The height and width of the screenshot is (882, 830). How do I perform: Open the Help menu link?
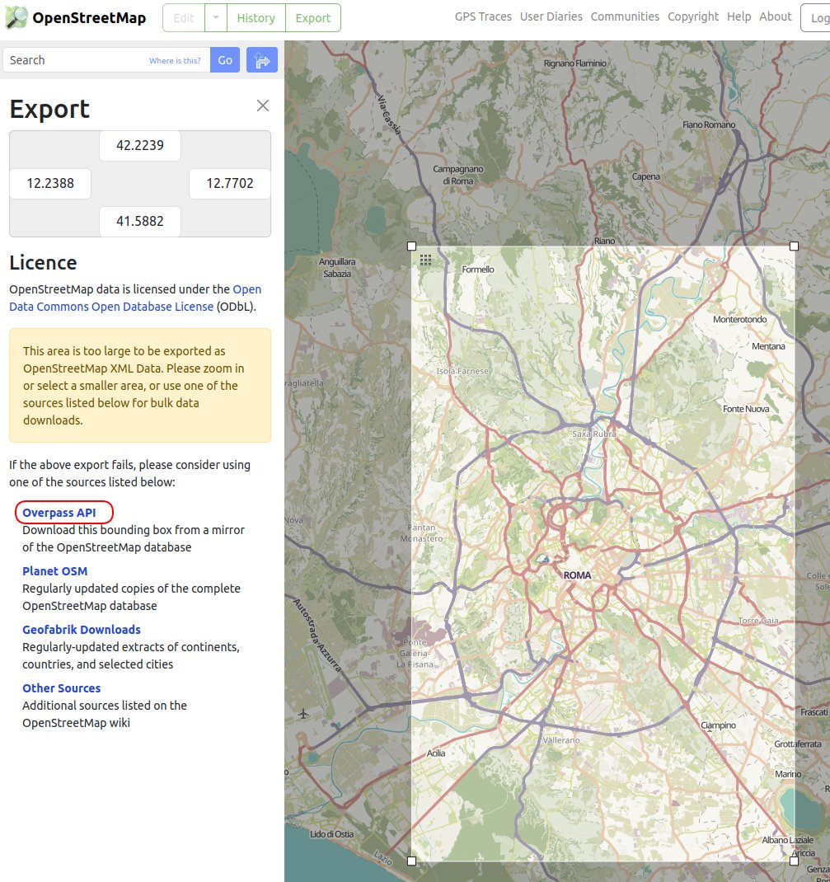click(739, 16)
